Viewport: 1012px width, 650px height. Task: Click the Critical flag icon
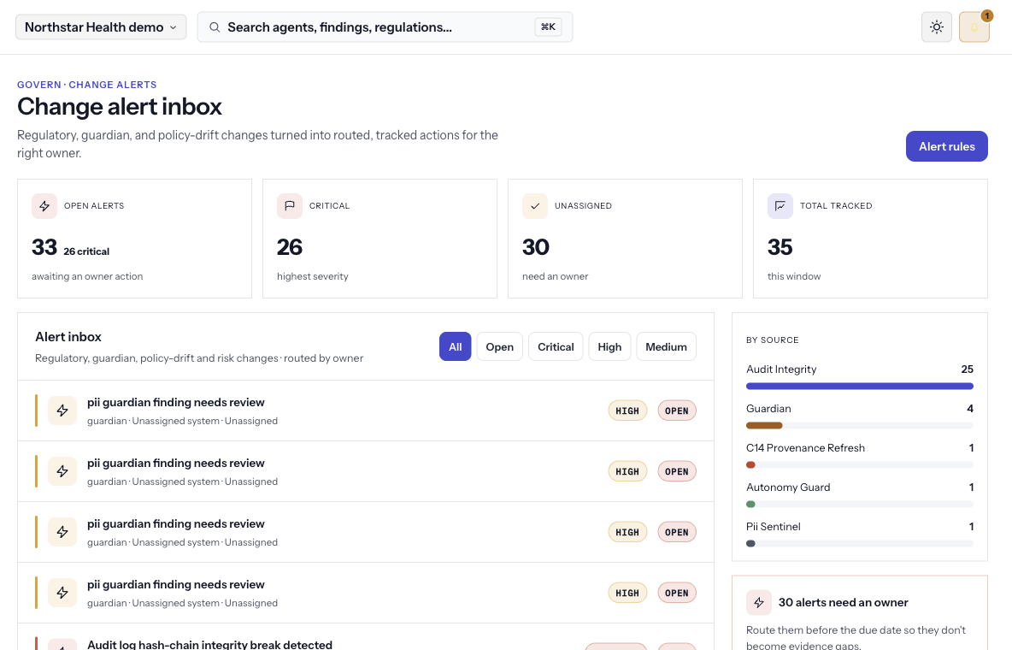[290, 206]
